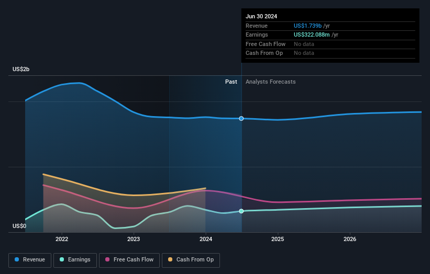Click the blue Revenue legend dot
Viewport: 430px width, 274px height.
tap(17, 259)
